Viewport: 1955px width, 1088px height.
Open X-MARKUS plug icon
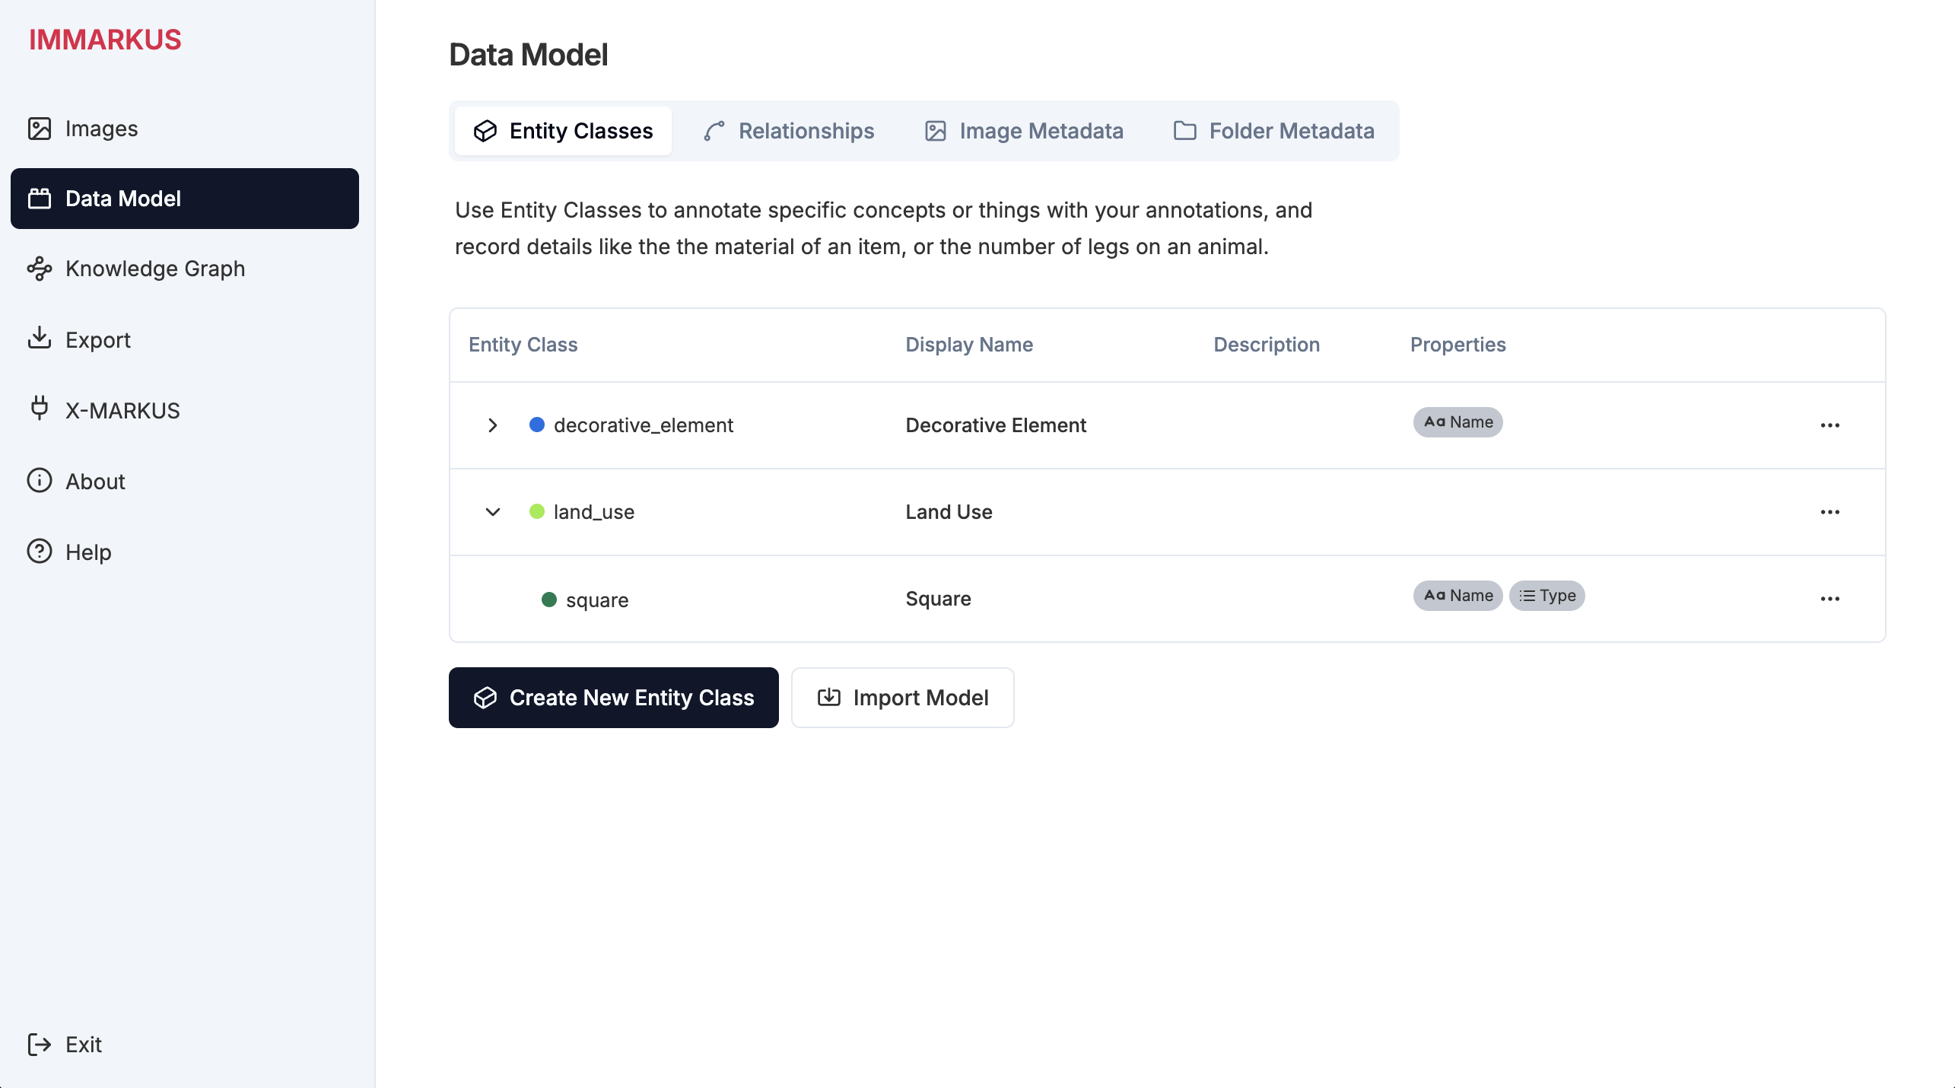point(40,409)
